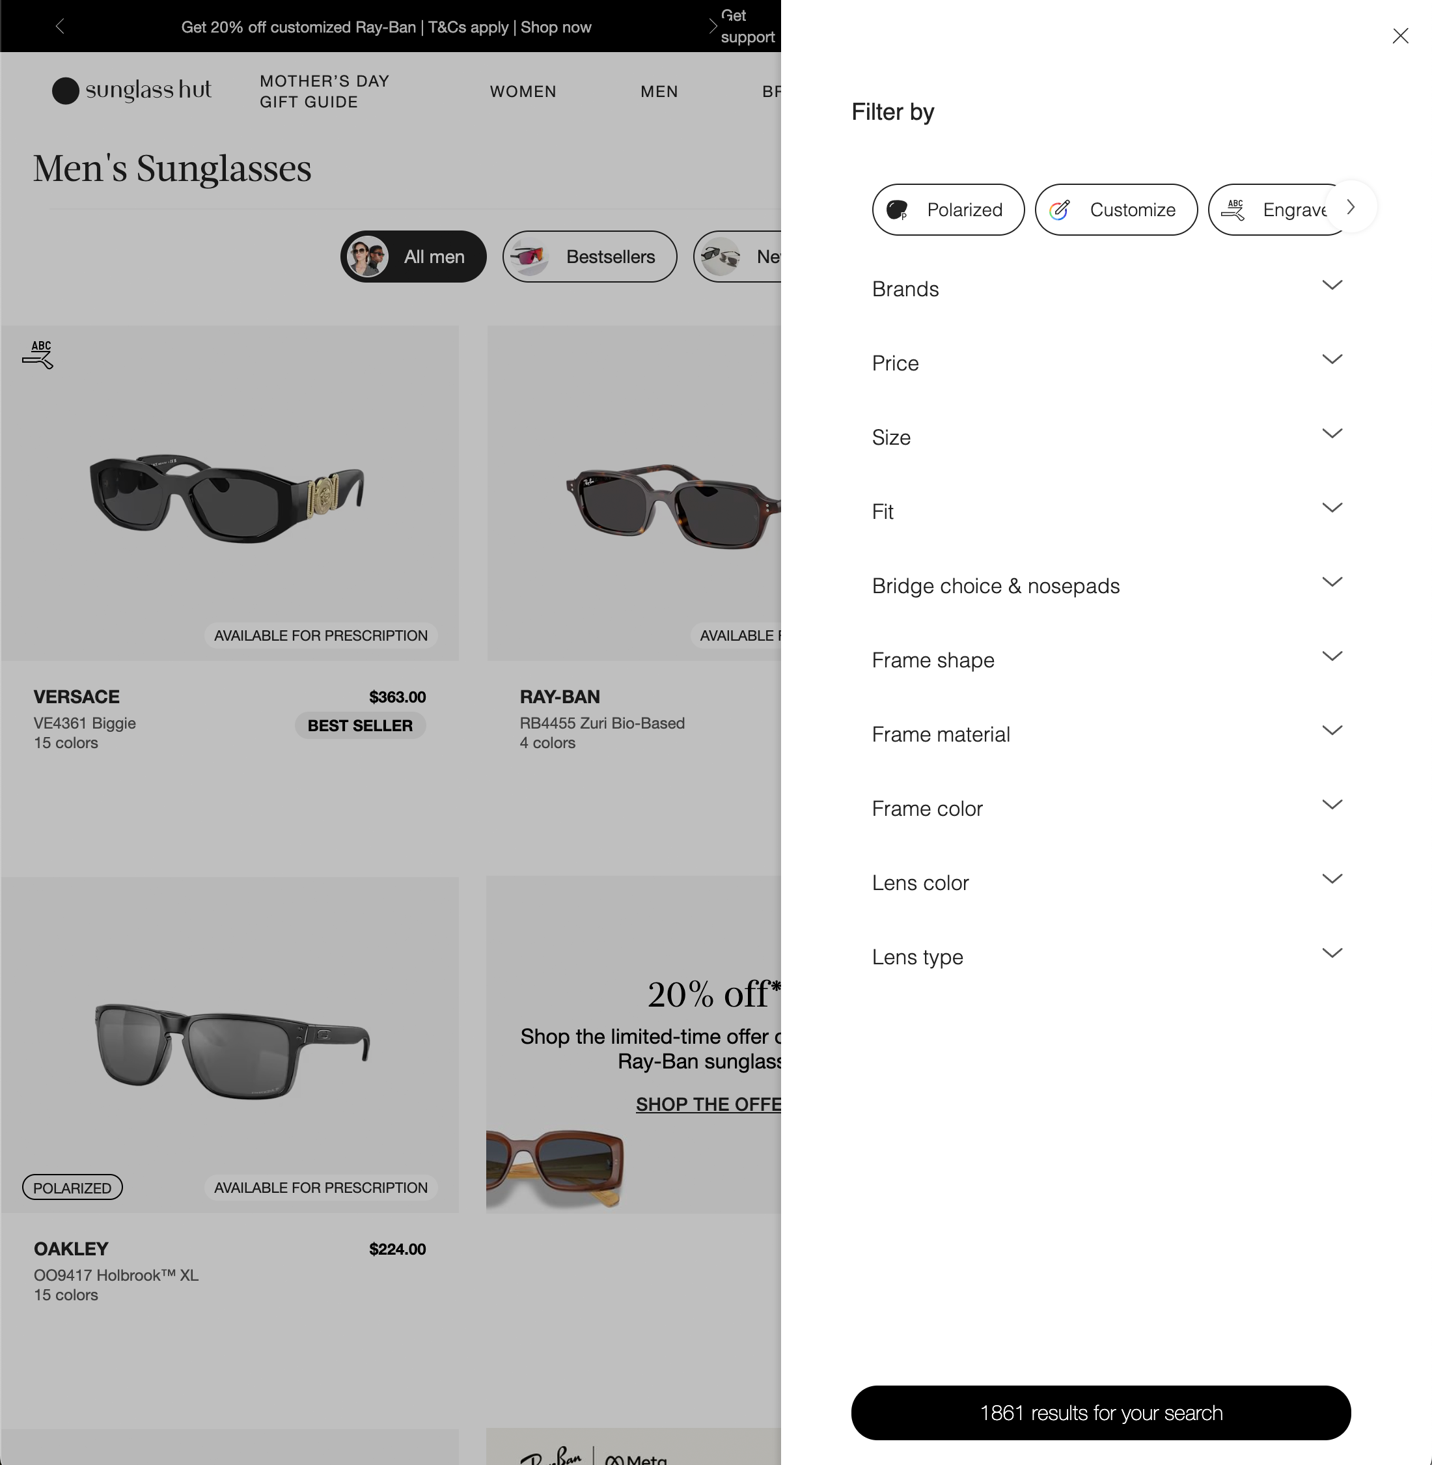This screenshot has height=1465, width=1432.
Task: Expand the Price filter section
Action: pyautogui.click(x=1107, y=363)
